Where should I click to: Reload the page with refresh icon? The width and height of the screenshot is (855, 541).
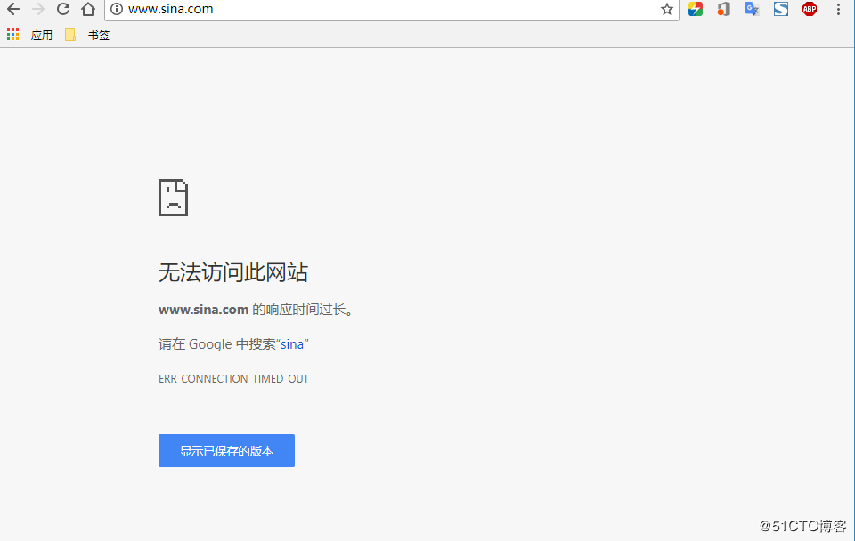(x=63, y=9)
